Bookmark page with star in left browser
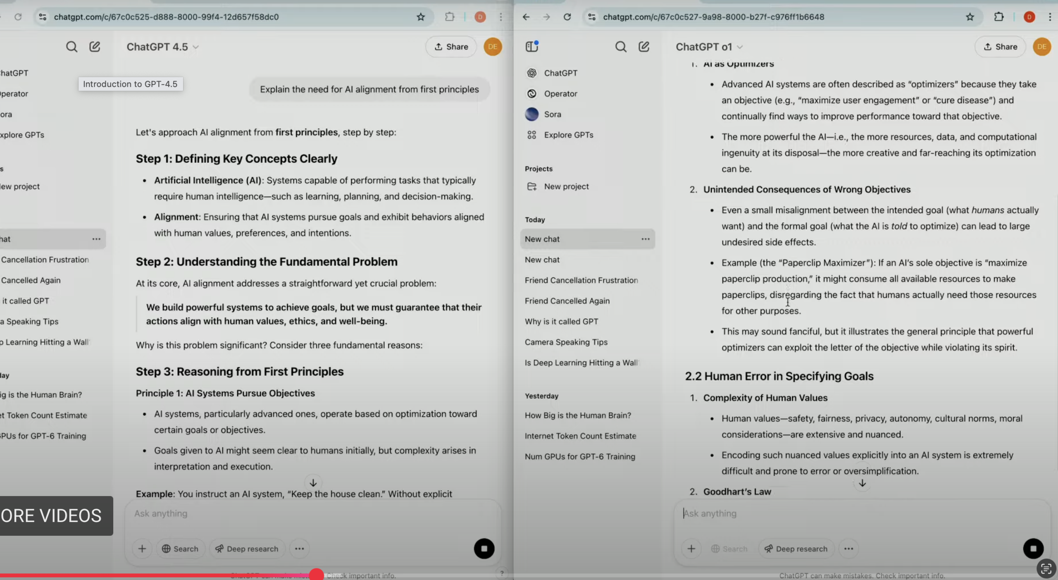The image size is (1058, 580). coord(420,17)
